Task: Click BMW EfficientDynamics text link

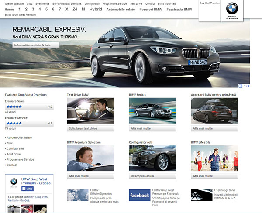Action: click(101, 192)
